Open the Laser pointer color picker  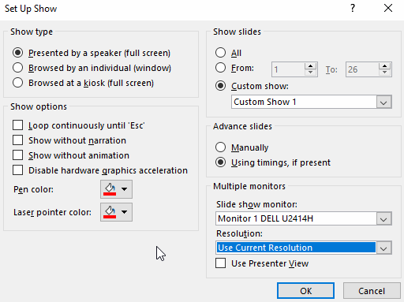click(116, 212)
